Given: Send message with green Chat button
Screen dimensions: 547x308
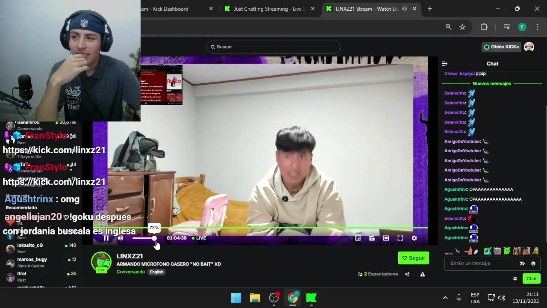Looking at the screenshot, I should (x=532, y=278).
